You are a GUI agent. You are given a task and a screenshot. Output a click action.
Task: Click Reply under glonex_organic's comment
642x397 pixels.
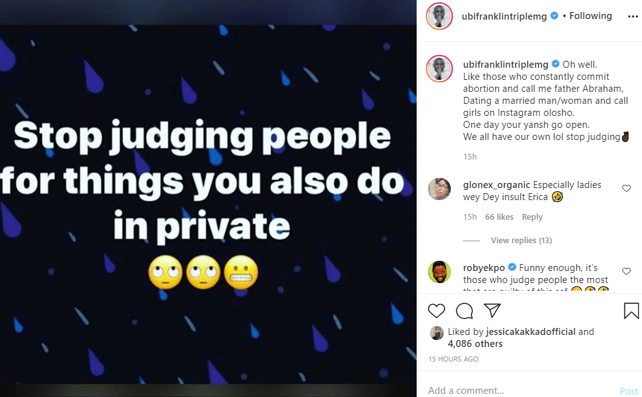[x=532, y=217]
